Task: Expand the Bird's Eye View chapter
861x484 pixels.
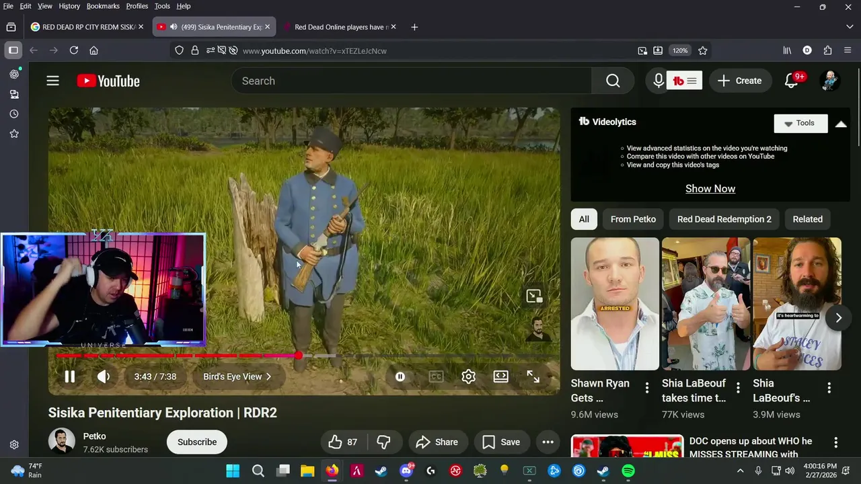Action: coord(237,376)
